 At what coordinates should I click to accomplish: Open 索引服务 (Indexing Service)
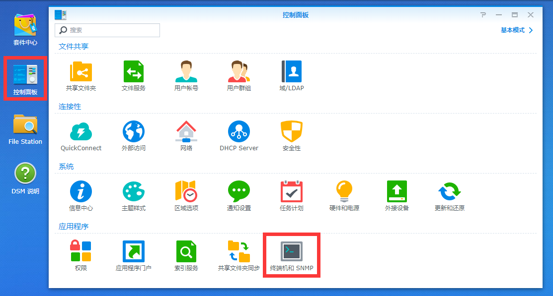pyautogui.click(x=186, y=256)
